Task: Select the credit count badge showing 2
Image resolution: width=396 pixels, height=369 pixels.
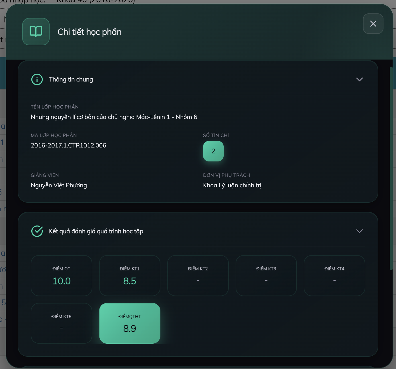Action: [213, 151]
